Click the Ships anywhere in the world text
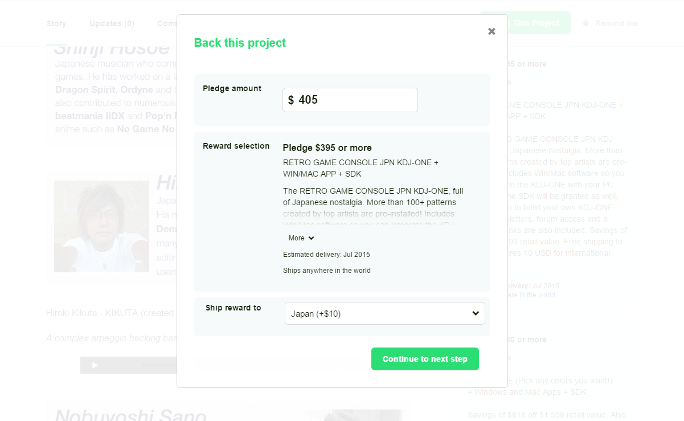 click(327, 271)
